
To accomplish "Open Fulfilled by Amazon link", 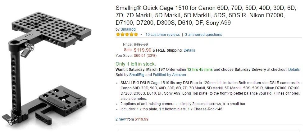I will pyautogui.click(x=169, y=75).
